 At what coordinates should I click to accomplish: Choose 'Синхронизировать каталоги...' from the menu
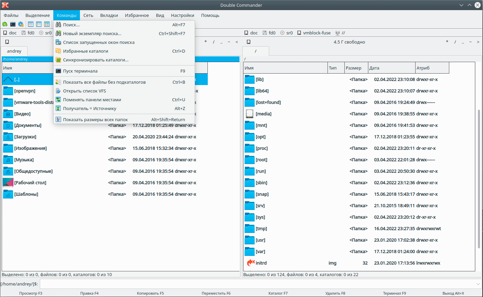(x=95, y=60)
